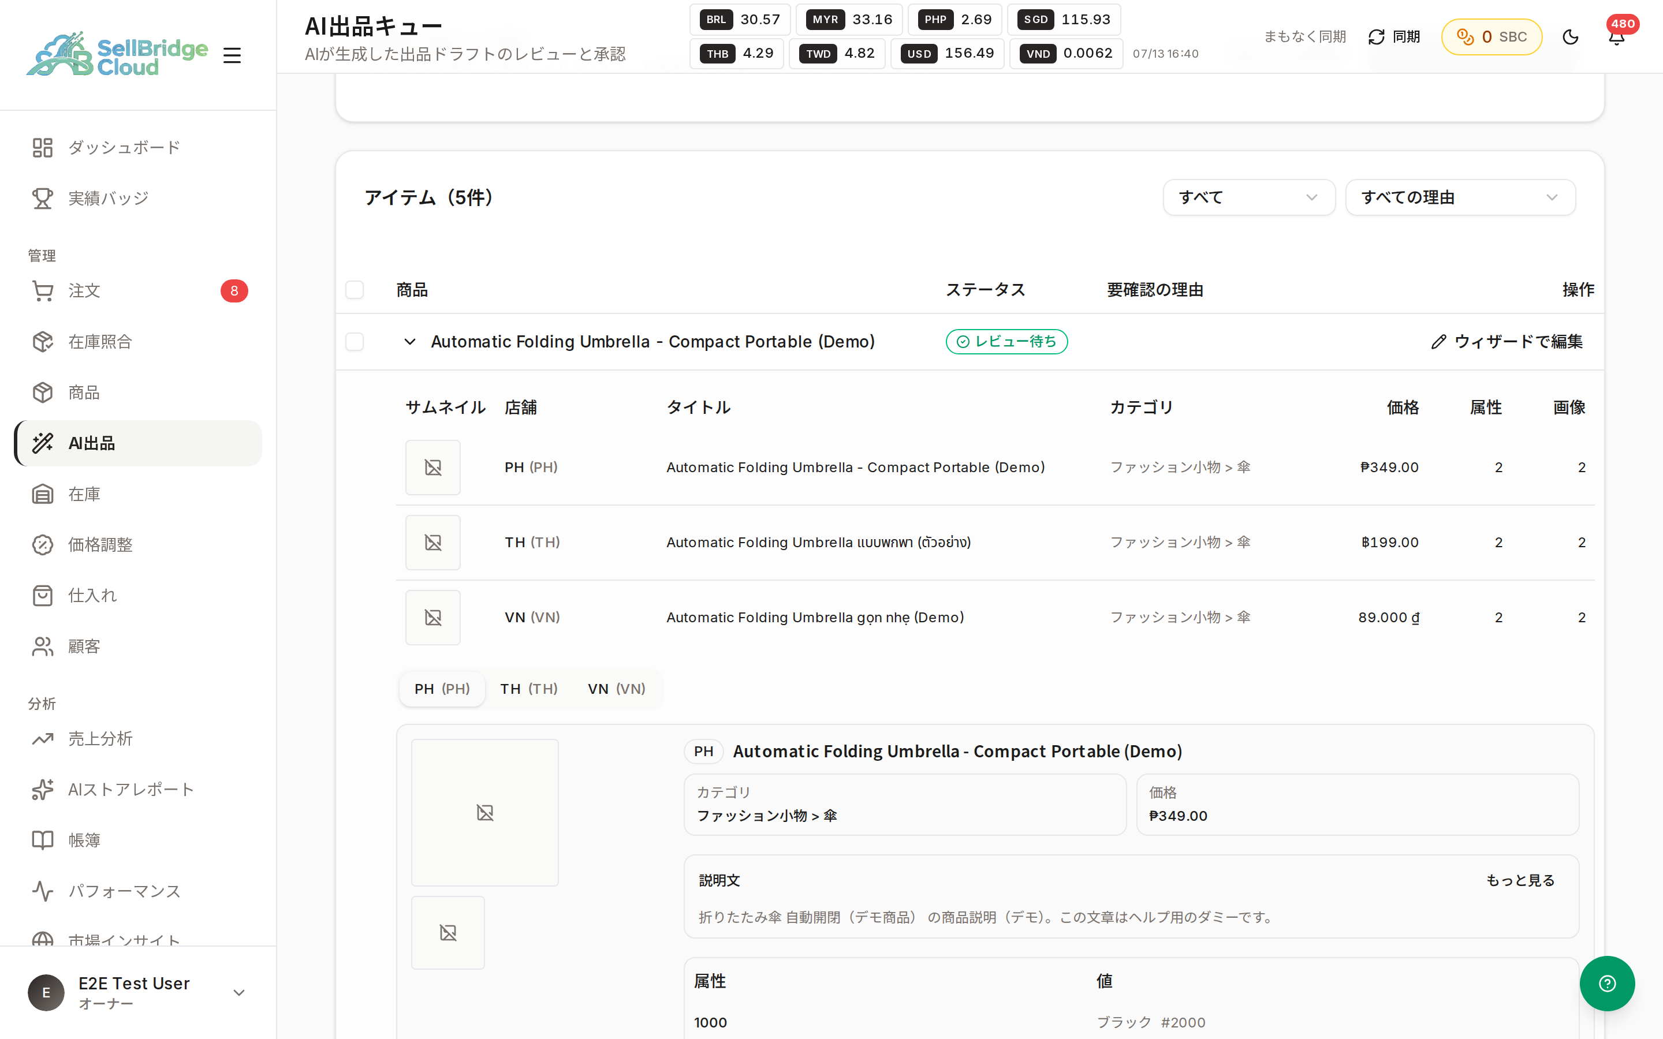Click the まもなく同期 status text
The width and height of the screenshot is (1663, 1039).
coord(1304,36)
